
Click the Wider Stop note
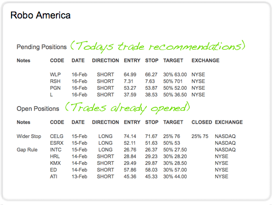(29, 136)
